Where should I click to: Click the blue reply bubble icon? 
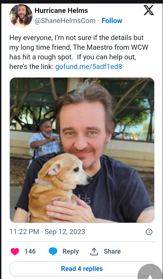[x=53, y=251]
